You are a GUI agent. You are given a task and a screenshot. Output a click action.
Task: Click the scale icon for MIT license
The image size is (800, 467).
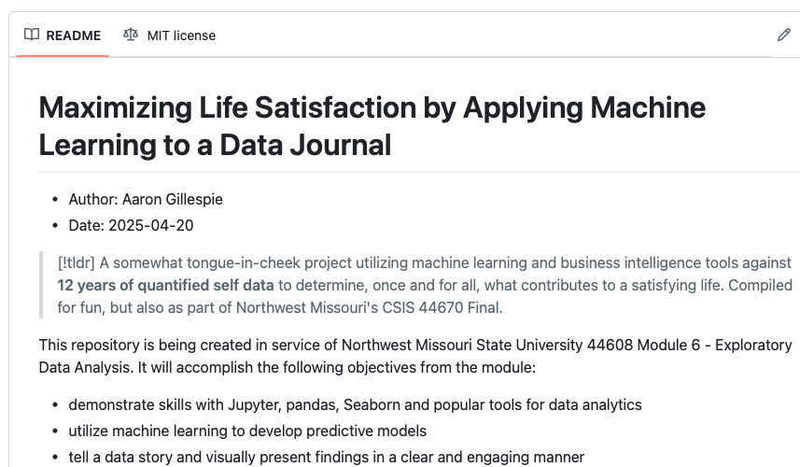pyautogui.click(x=130, y=35)
